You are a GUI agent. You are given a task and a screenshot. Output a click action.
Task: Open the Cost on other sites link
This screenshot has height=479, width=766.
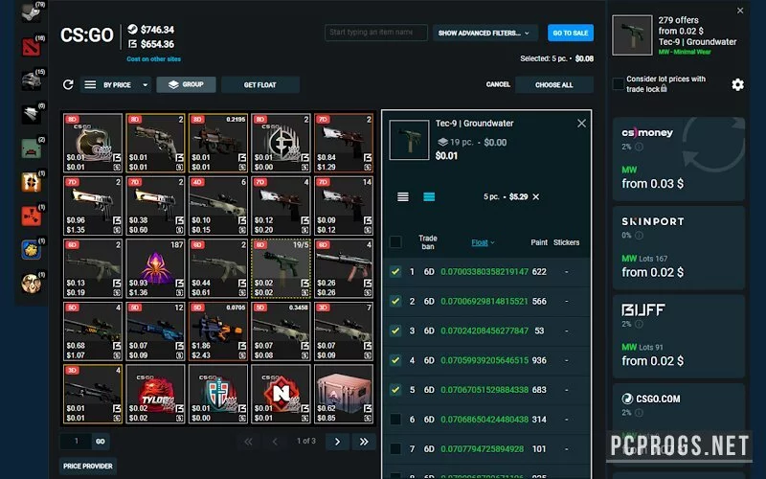(x=153, y=58)
